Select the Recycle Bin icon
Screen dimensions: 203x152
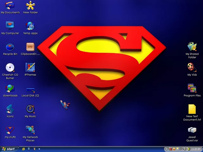[x=10, y=47]
